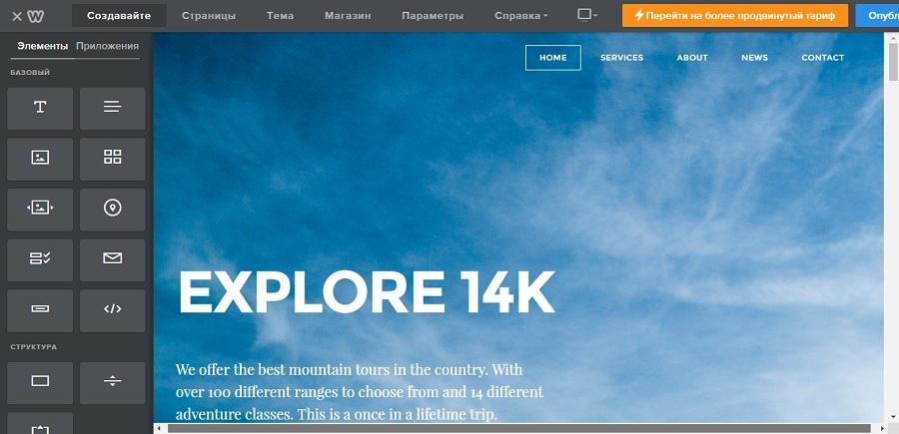Screen dimensions: 899x434
Task: Open the device preview dropdown
Action: 587,15
